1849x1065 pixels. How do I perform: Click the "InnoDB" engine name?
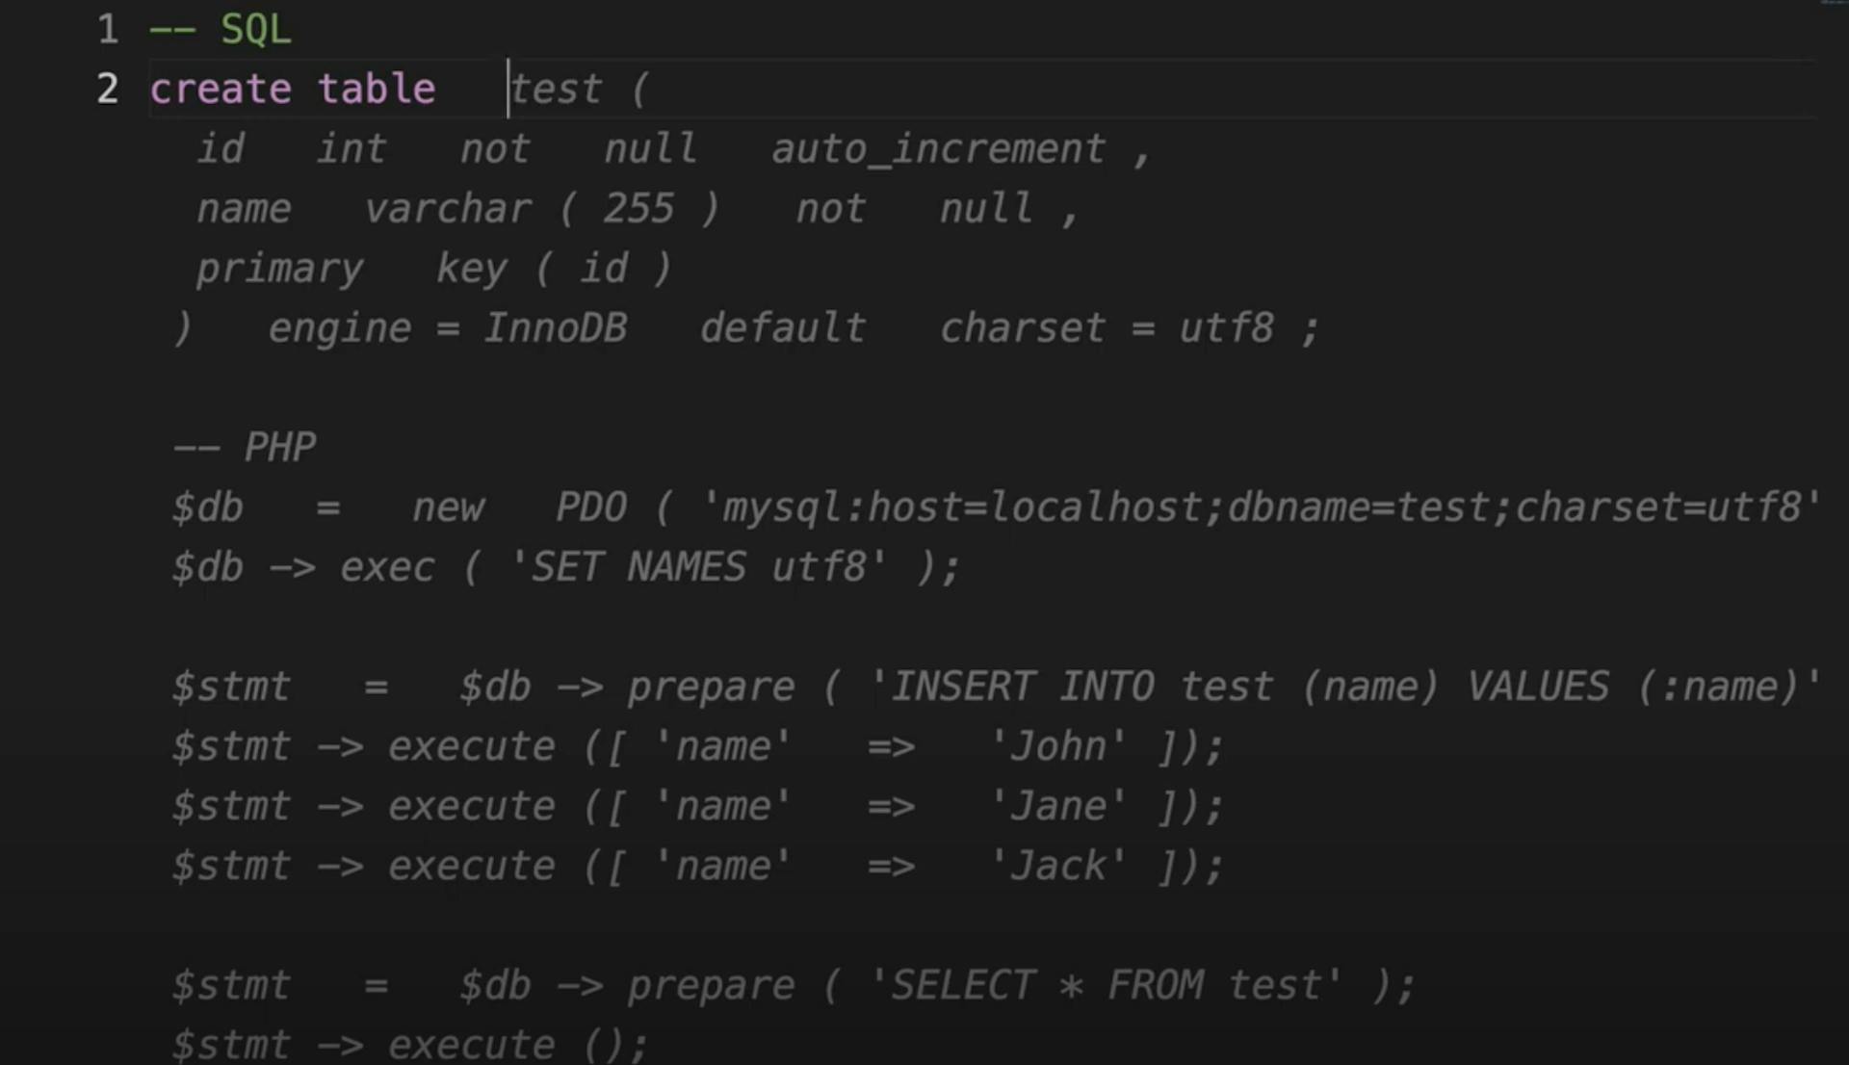[x=556, y=328]
